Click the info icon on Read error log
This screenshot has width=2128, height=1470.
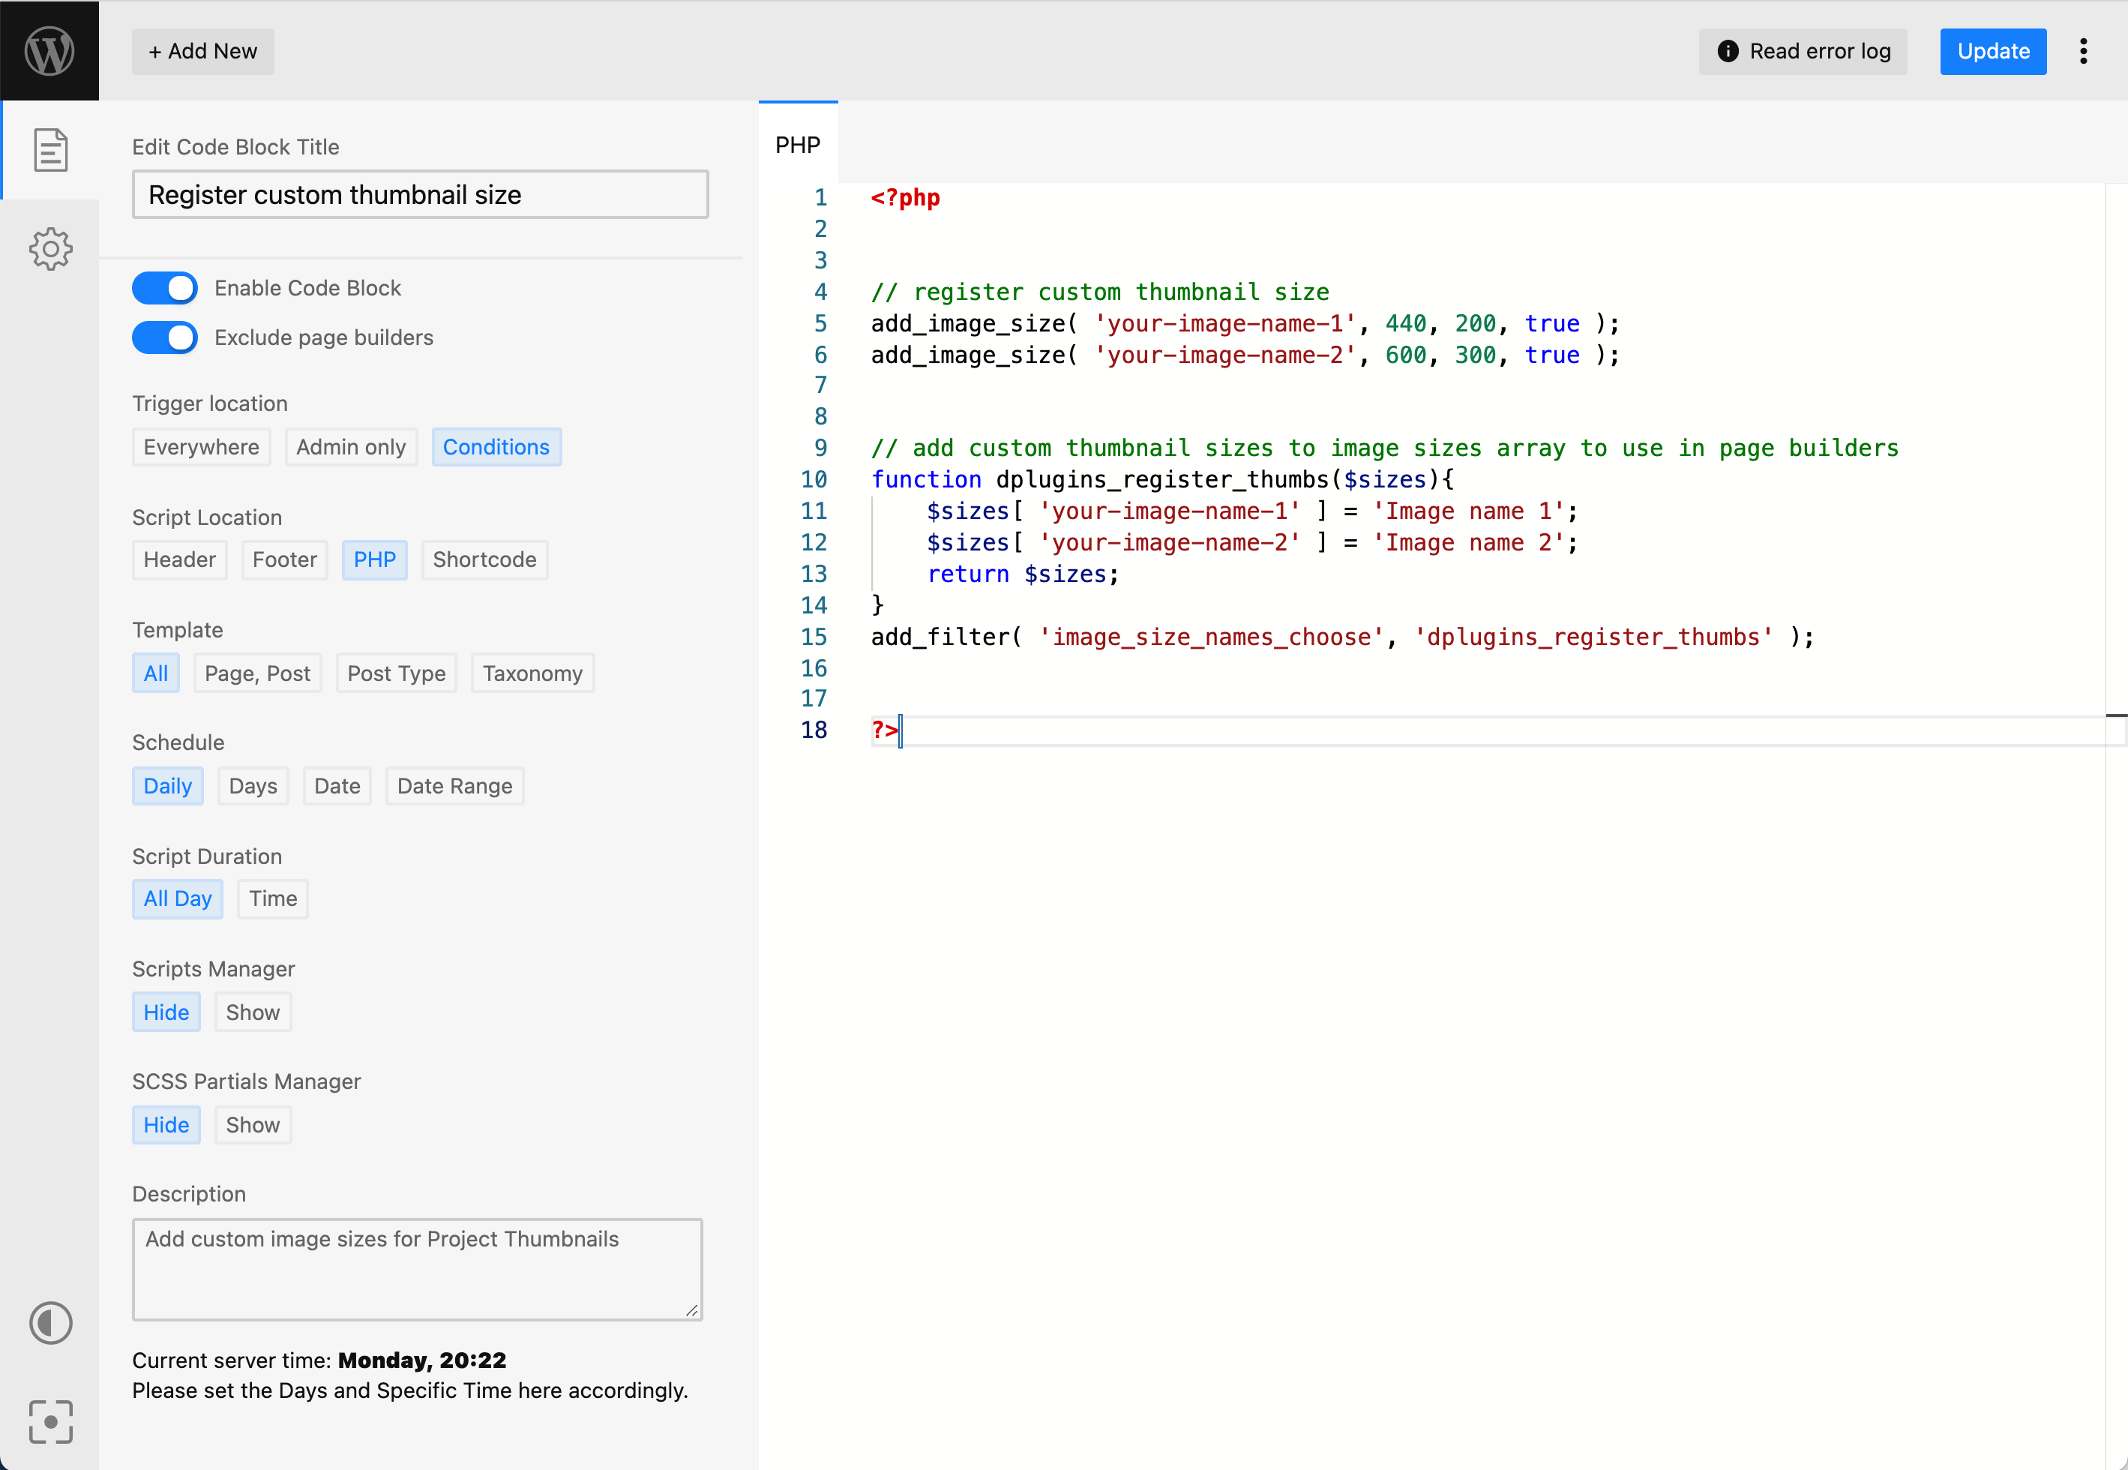tap(1728, 52)
